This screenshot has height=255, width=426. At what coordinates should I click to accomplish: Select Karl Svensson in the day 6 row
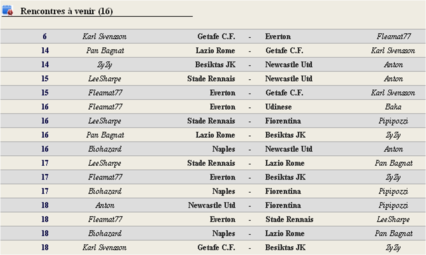coord(105,36)
